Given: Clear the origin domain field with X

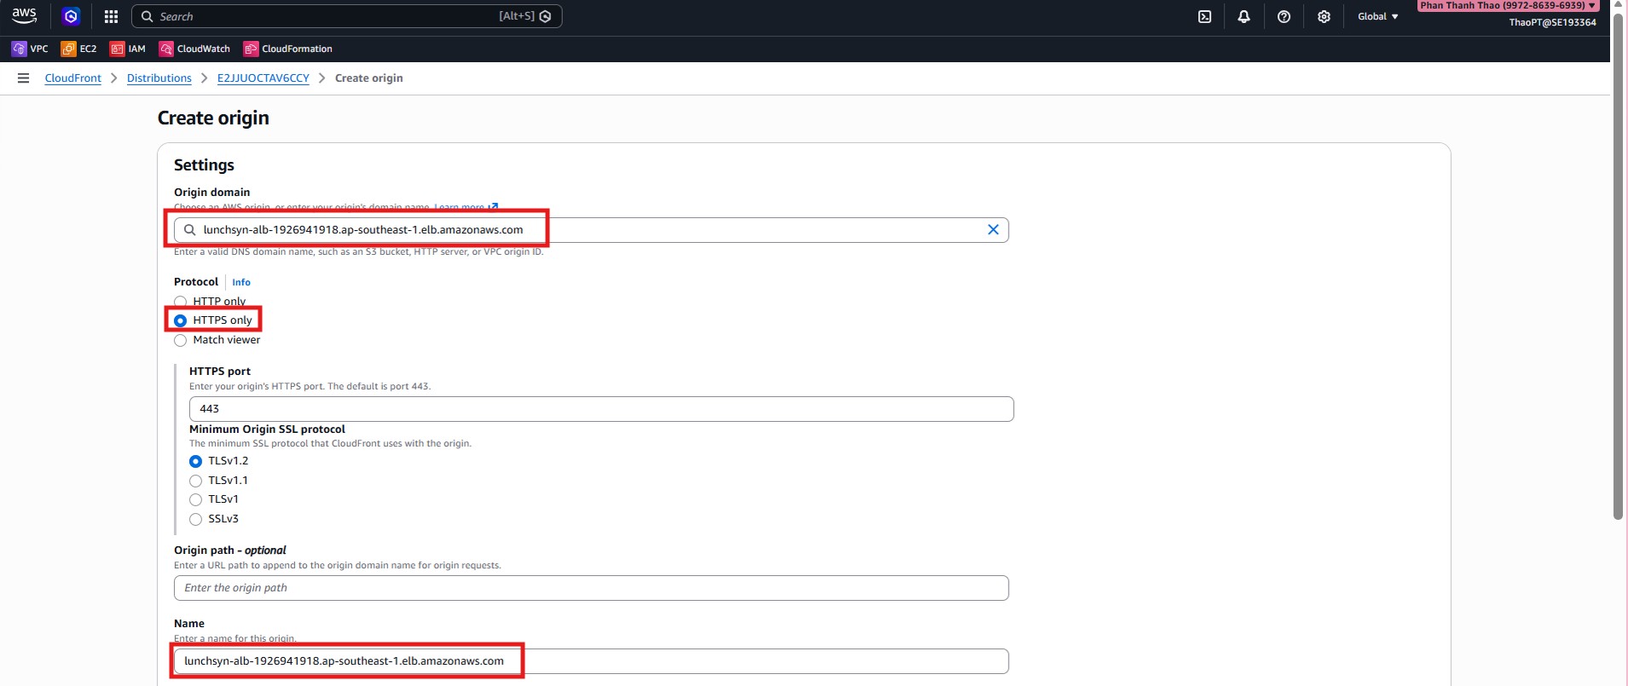Looking at the screenshot, I should coord(993,229).
